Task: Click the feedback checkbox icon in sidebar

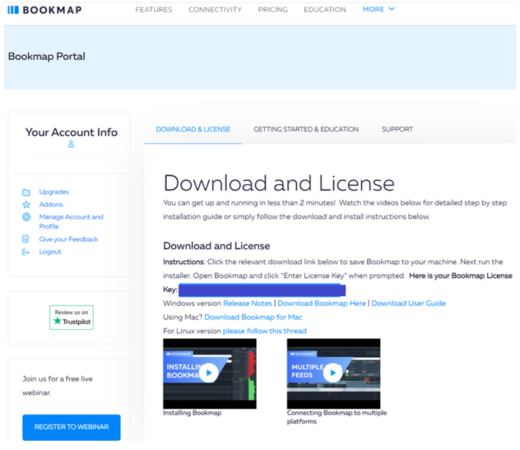Action: [x=26, y=239]
